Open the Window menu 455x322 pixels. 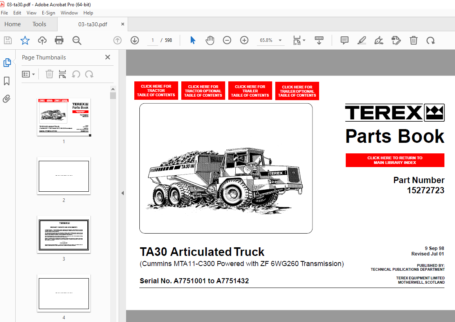[69, 13]
